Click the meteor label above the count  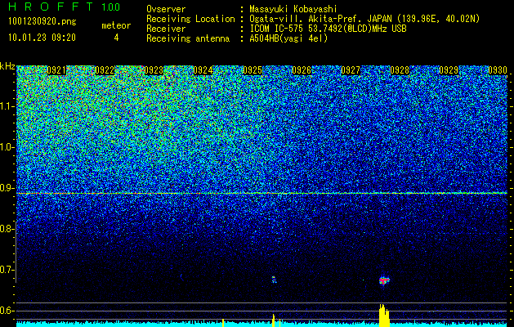(116, 25)
